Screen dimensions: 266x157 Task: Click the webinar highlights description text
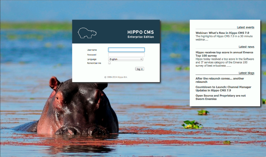point(224,38)
